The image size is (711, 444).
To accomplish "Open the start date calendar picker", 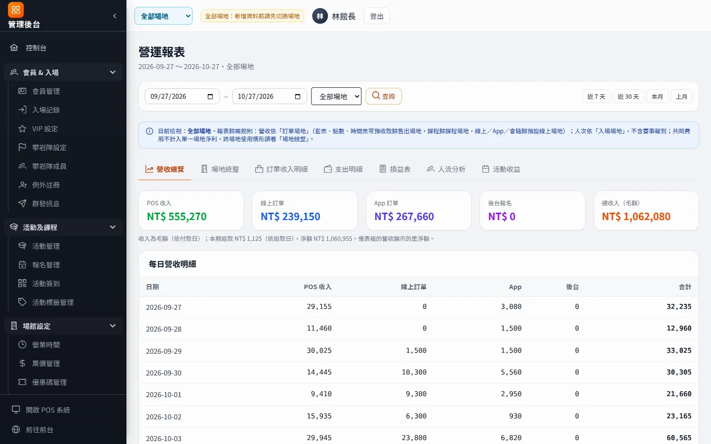I will coord(210,96).
